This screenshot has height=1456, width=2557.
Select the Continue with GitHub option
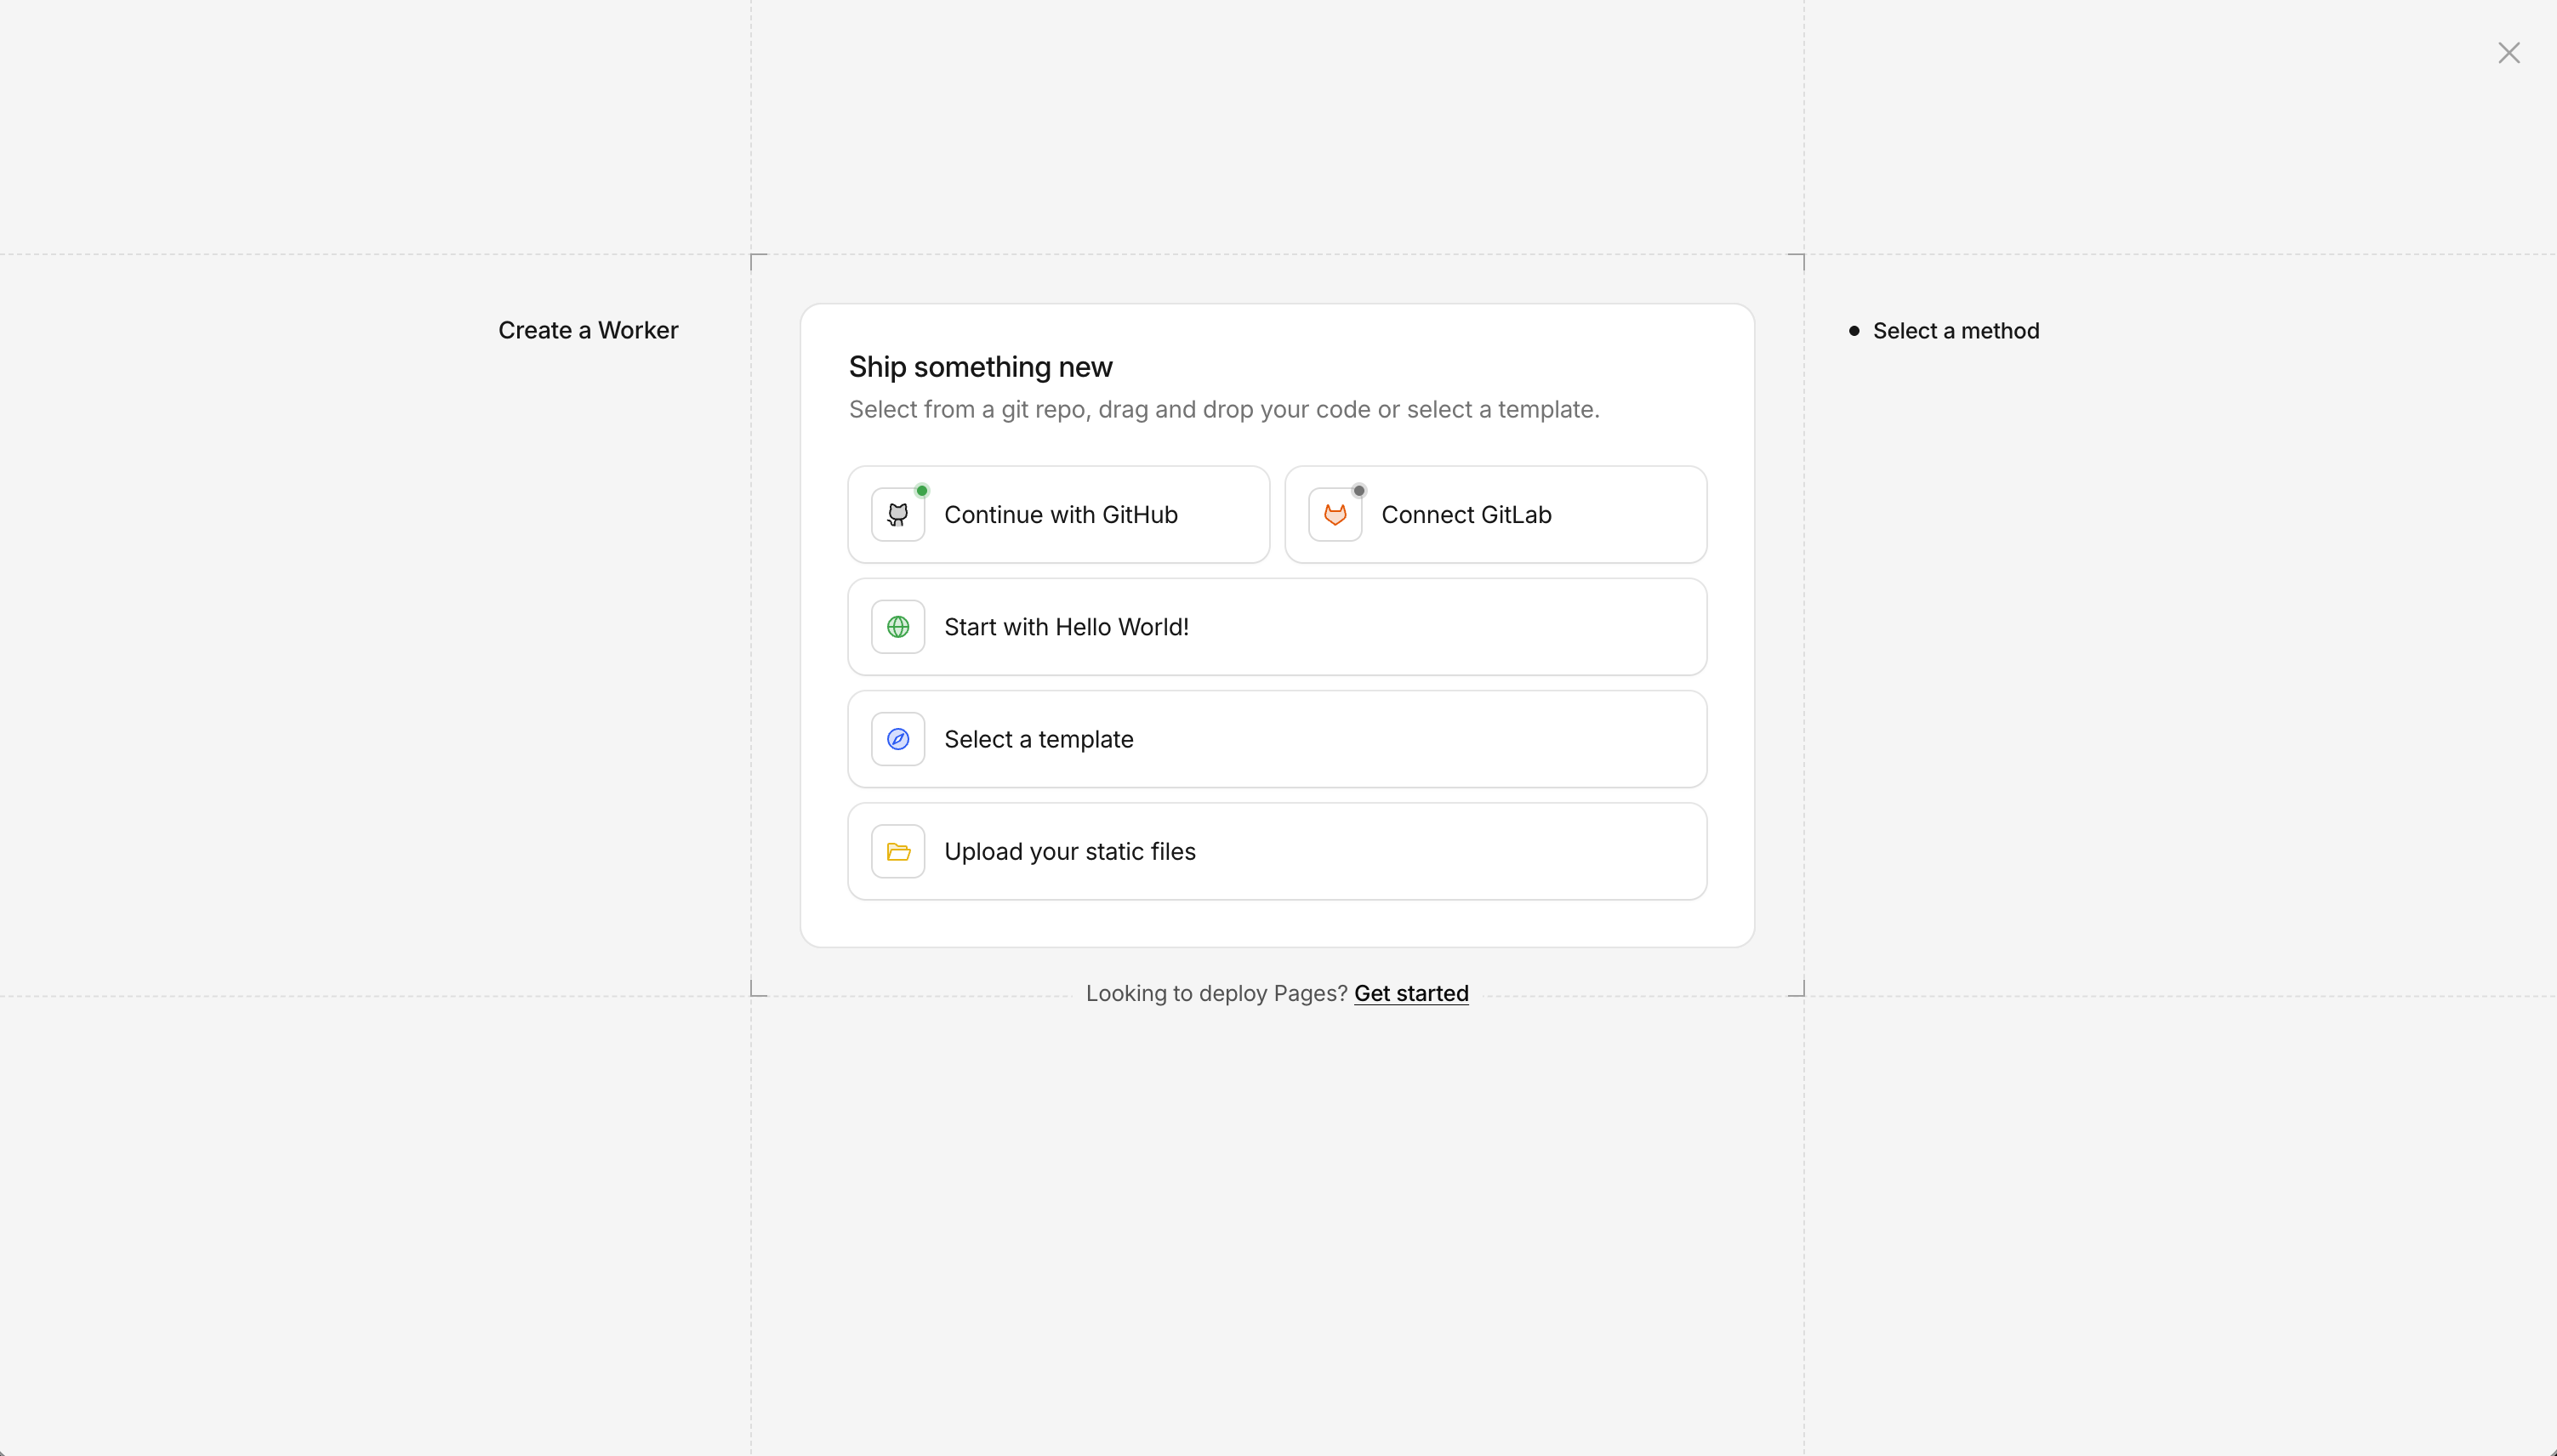pyautogui.click(x=1058, y=514)
